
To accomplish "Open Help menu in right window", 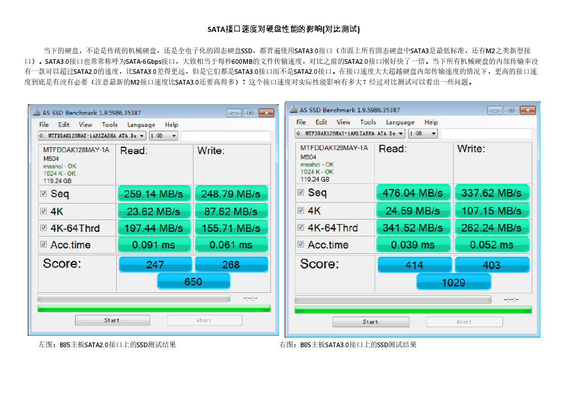I will coord(431,122).
